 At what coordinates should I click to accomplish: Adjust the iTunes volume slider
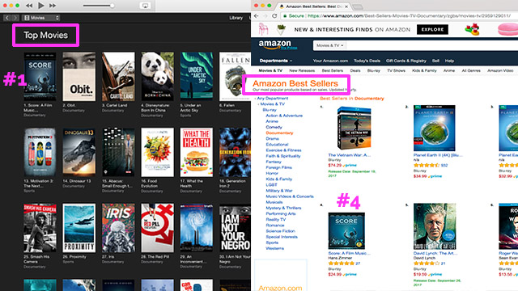[x=99, y=6]
